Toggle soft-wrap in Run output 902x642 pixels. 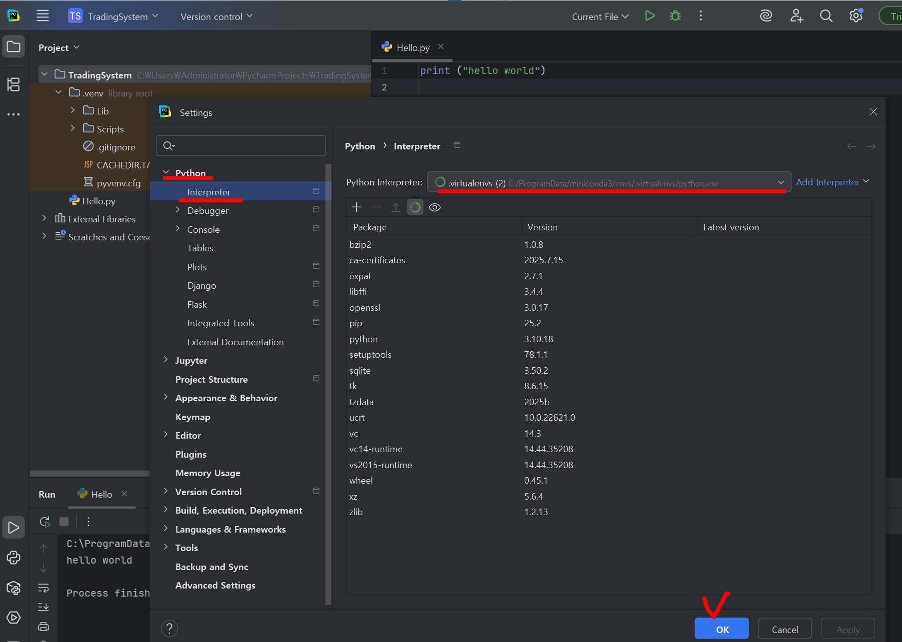(43, 588)
